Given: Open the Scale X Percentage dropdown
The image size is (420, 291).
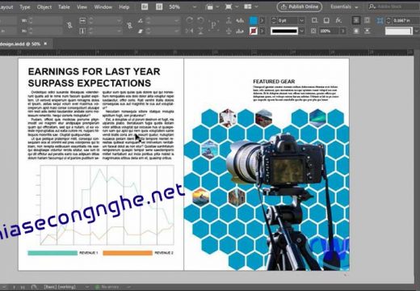Looking at the screenshot, I should click(x=119, y=21).
